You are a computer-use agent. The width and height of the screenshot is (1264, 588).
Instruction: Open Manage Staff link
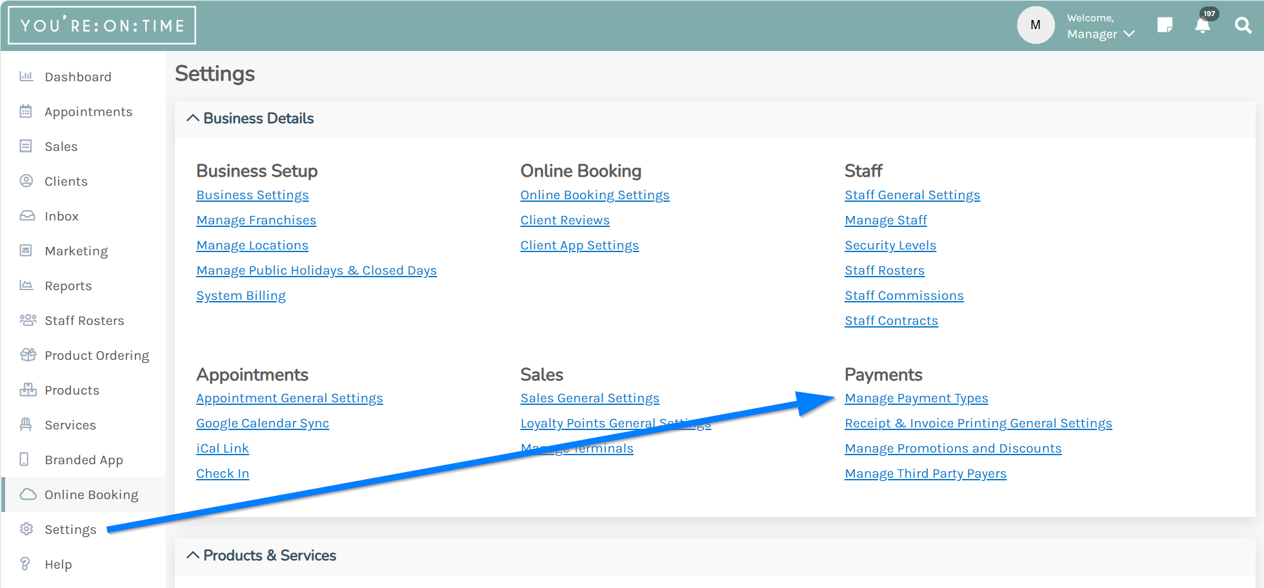886,220
